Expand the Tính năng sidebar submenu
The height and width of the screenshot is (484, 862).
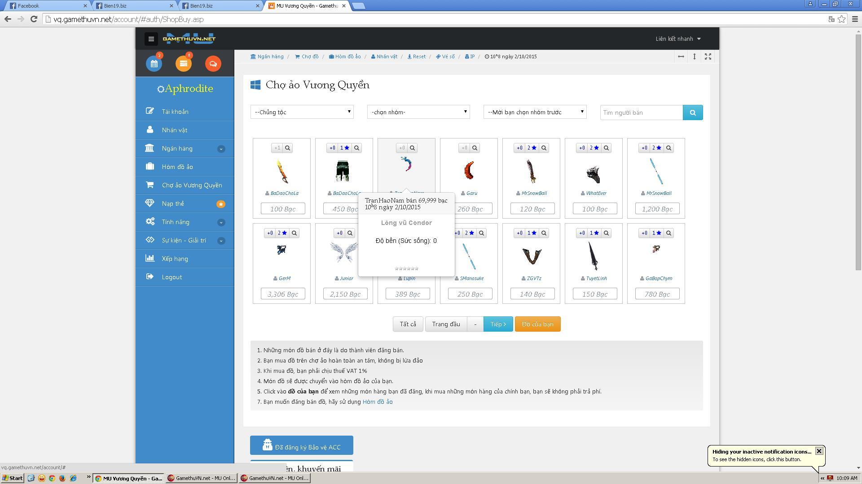point(221,222)
